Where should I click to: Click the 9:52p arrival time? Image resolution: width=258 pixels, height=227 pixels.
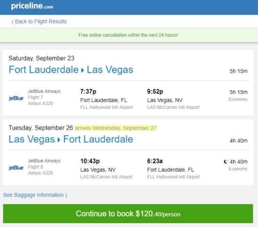[155, 92]
